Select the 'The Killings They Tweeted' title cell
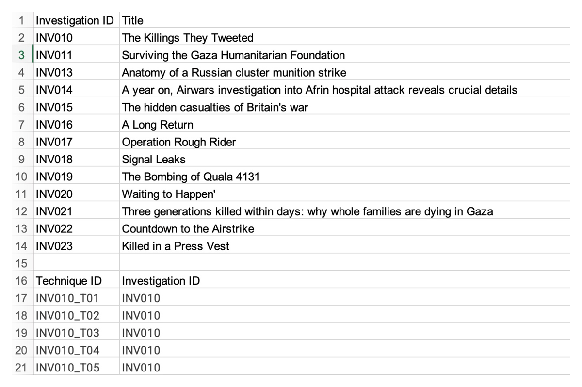 point(345,38)
